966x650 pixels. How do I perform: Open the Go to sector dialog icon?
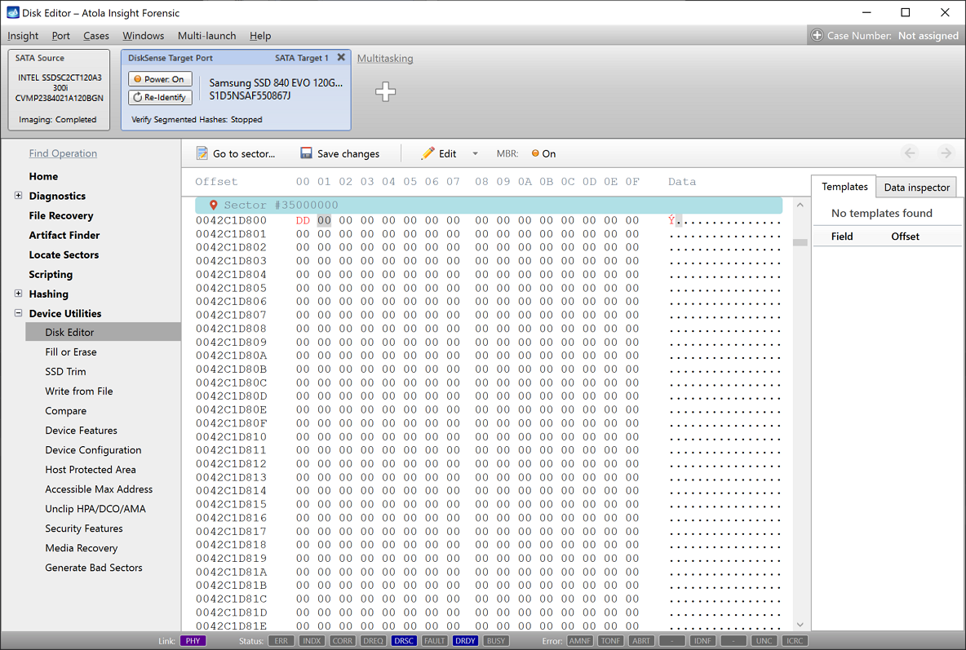201,153
